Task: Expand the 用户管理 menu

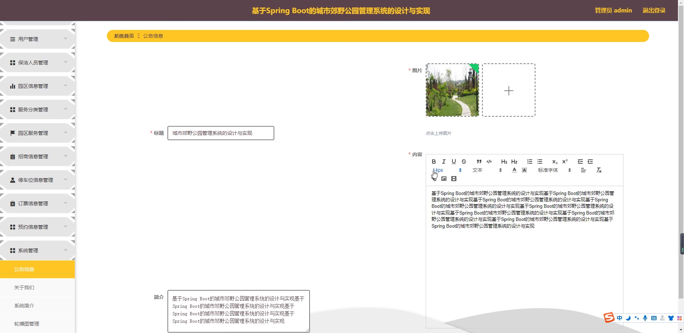Action: (x=37, y=39)
